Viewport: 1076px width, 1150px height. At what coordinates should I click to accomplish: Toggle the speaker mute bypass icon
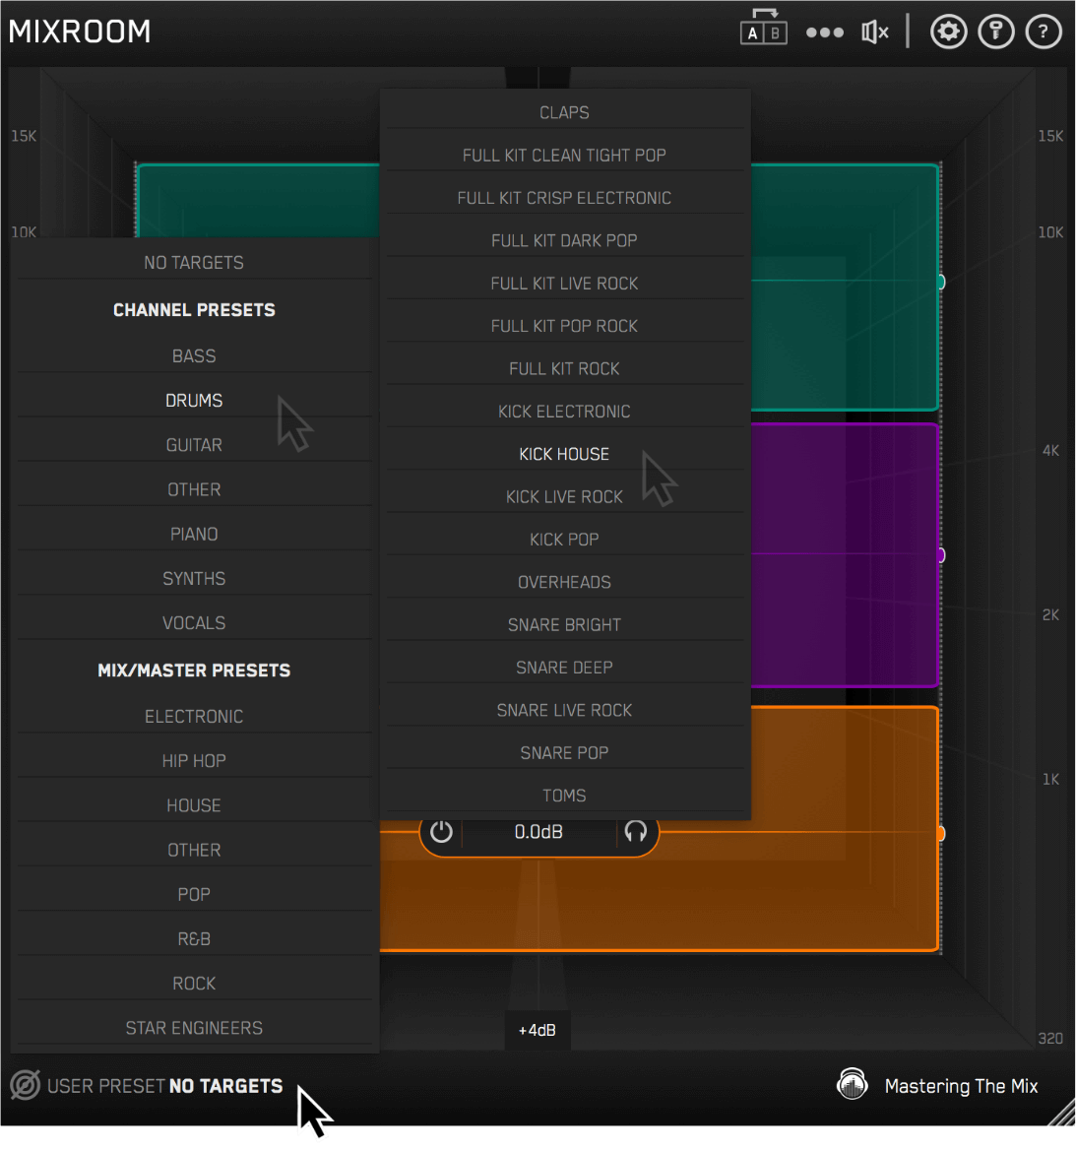874,32
